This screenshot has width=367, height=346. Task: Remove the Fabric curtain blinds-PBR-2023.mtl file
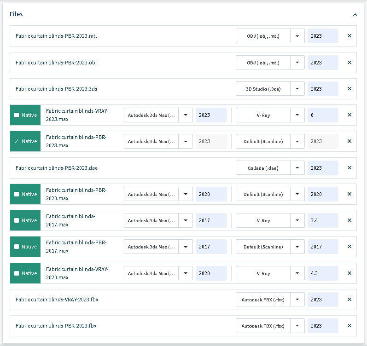point(349,36)
